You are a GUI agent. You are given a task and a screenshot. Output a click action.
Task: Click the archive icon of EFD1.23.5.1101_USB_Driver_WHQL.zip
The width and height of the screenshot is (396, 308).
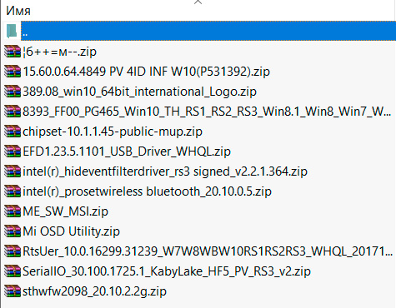click(x=13, y=152)
